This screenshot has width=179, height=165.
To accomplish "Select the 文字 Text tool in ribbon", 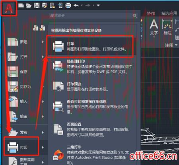I will click(154, 27).
